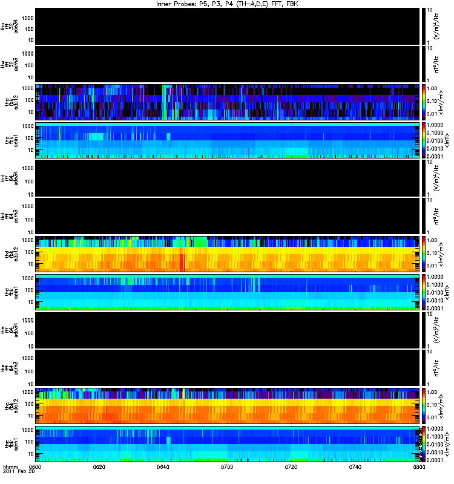The image size is (454, 484).
Task: Click the 0800 end-time label
Action: coord(419,466)
